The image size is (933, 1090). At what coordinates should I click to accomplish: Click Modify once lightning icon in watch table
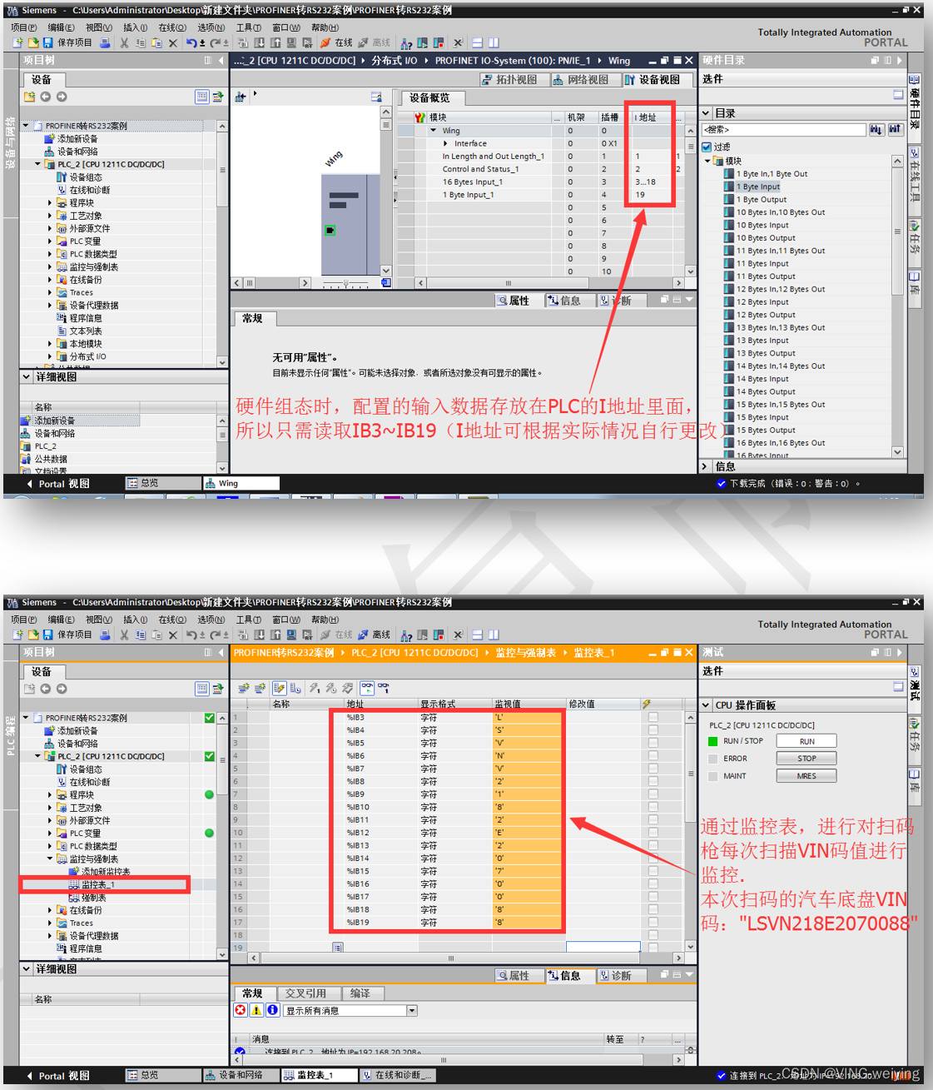pyautogui.click(x=315, y=689)
